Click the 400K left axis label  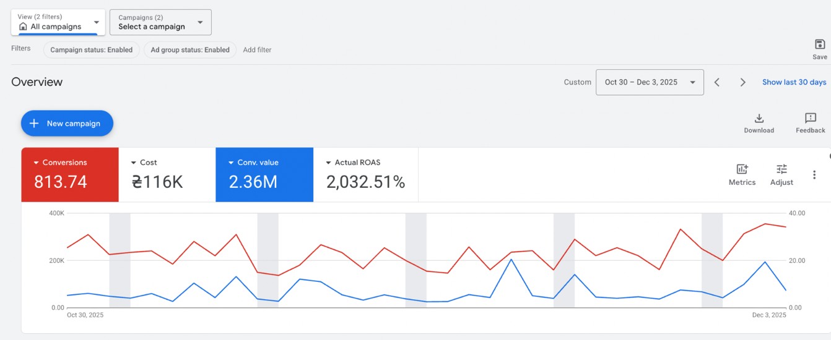[56, 213]
